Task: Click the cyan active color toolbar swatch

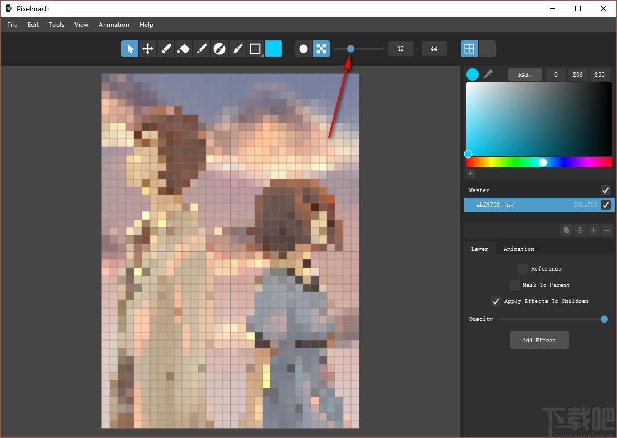Action: 273,49
